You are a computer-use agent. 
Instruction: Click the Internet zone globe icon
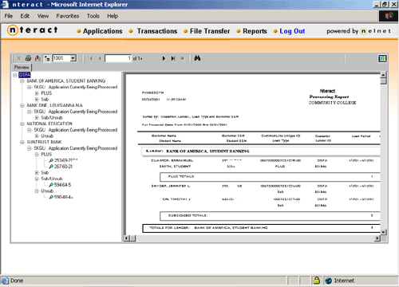(x=329, y=281)
